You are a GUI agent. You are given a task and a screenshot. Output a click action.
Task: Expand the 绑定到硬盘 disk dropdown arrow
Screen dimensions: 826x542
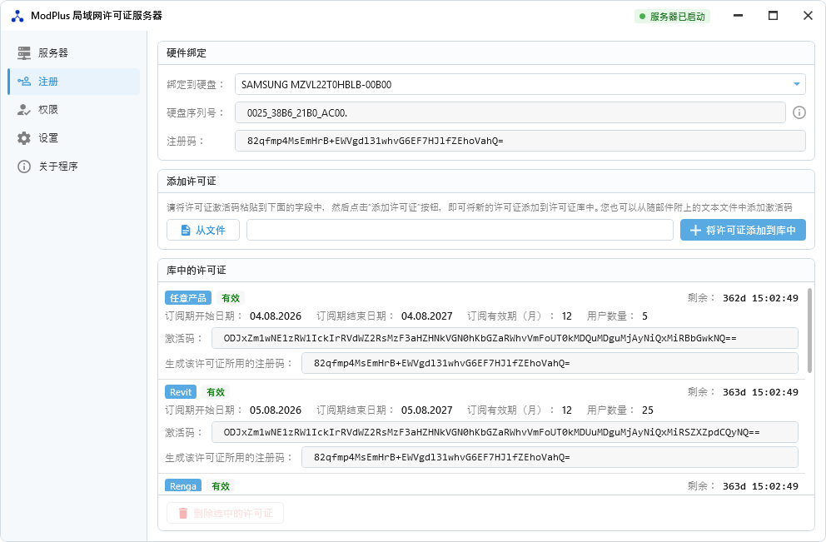point(797,84)
